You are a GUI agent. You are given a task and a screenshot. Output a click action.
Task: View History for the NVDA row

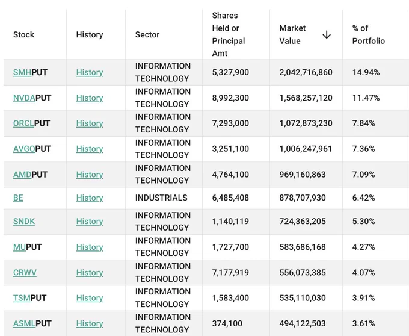coord(90,98)
